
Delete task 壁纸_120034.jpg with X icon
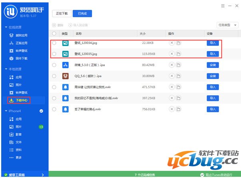click(x=172, y=43)
